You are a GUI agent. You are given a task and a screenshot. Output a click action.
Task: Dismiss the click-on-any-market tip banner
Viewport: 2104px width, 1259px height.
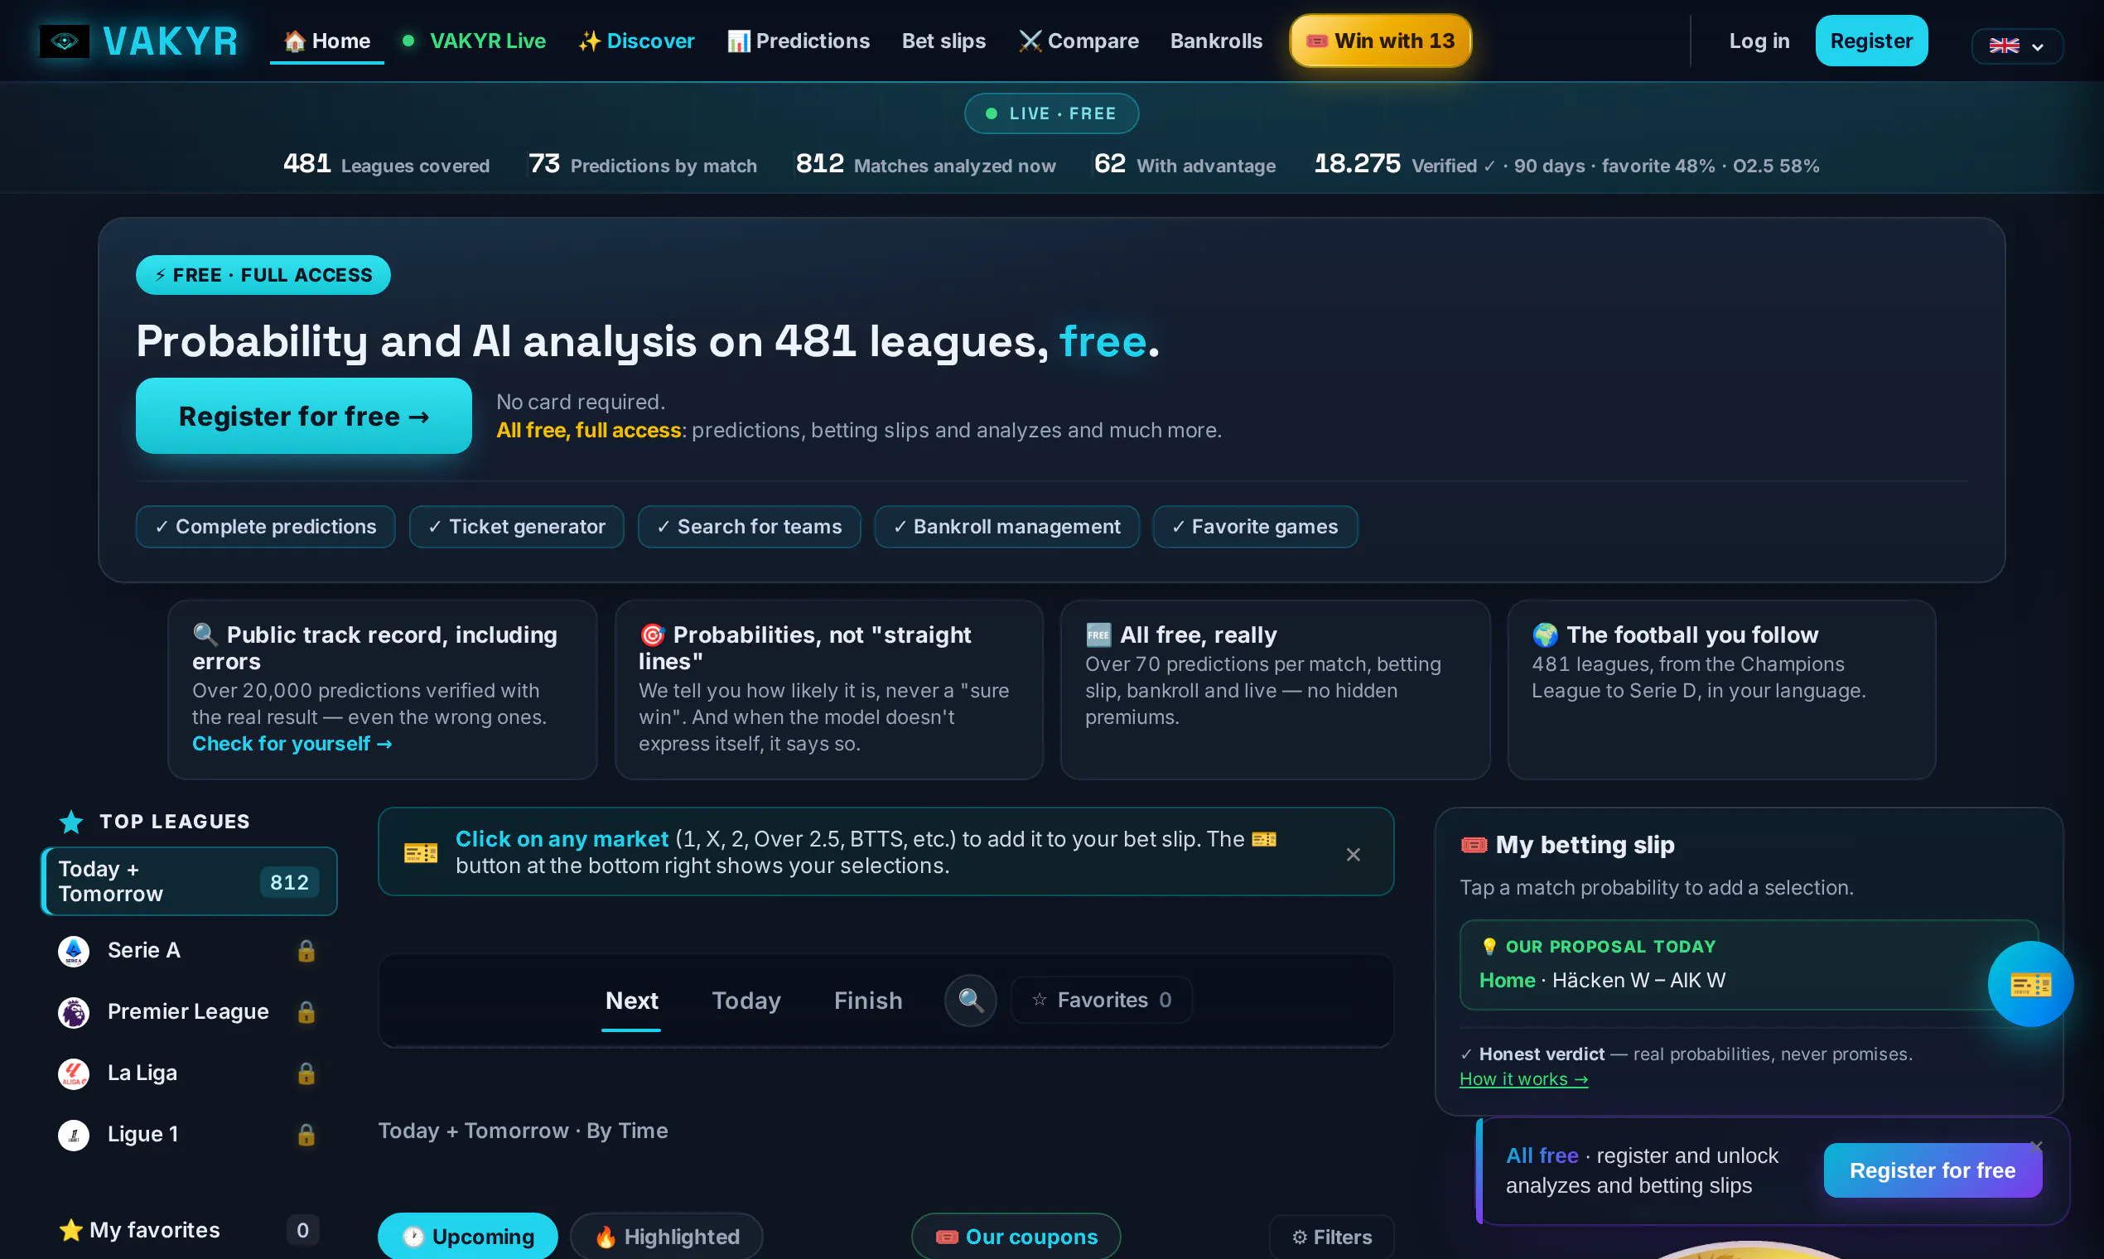pyautogui.click(x=1354, y=854)
